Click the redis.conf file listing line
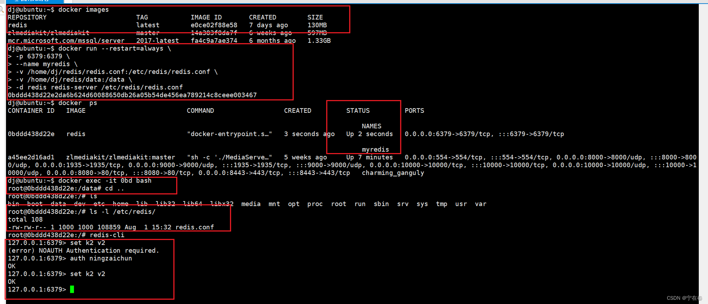Viewport: 708px width, 304px height. tap(111, 227)
